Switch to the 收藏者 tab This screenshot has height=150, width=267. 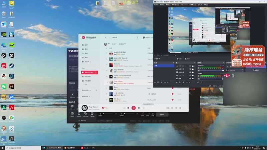point(122,44)
